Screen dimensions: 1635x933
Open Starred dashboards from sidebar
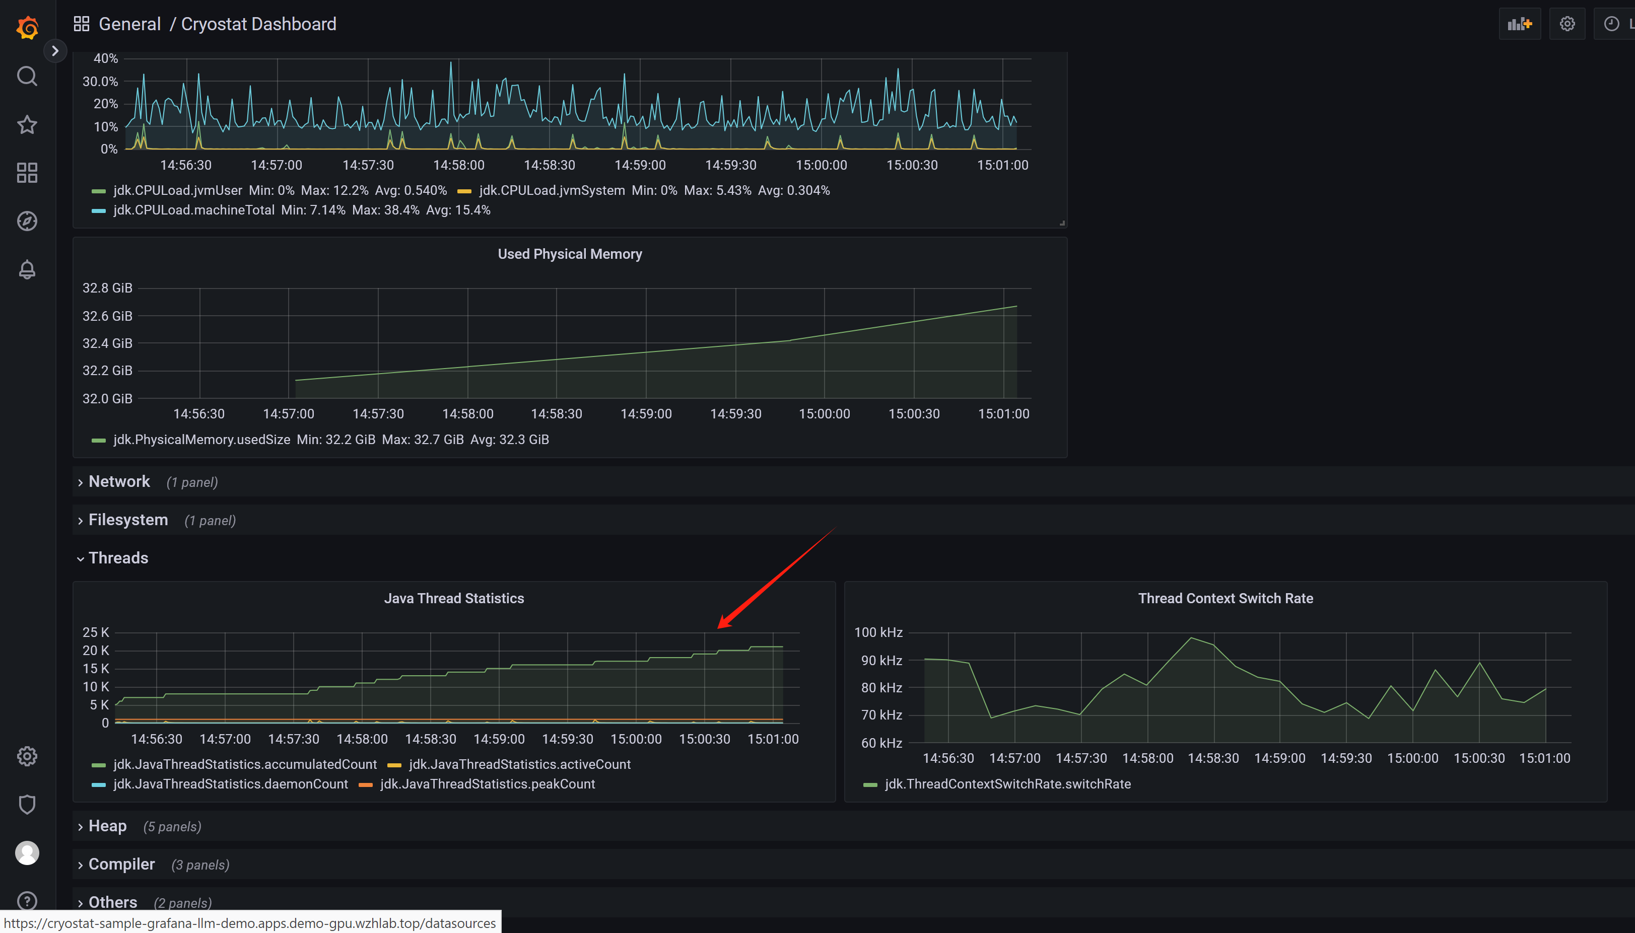coord(27,124)
